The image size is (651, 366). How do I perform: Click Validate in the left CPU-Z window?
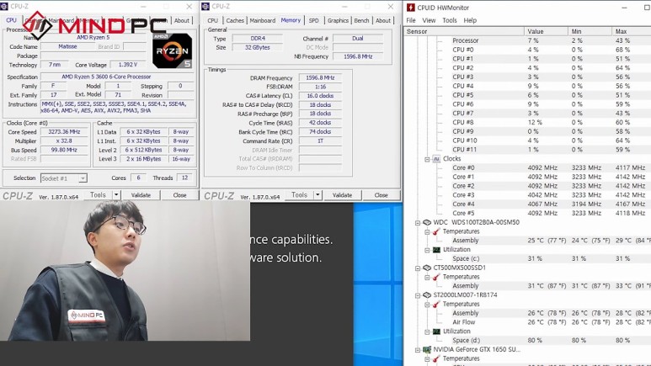click(141, 195)
